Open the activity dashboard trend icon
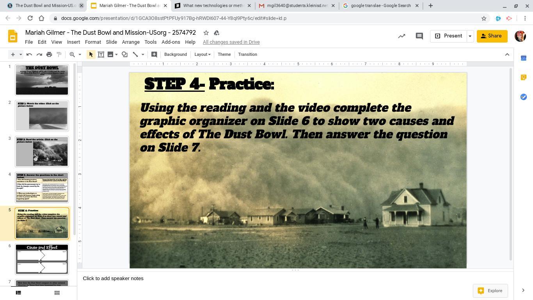Screen dimensions: 533x300 402,36
